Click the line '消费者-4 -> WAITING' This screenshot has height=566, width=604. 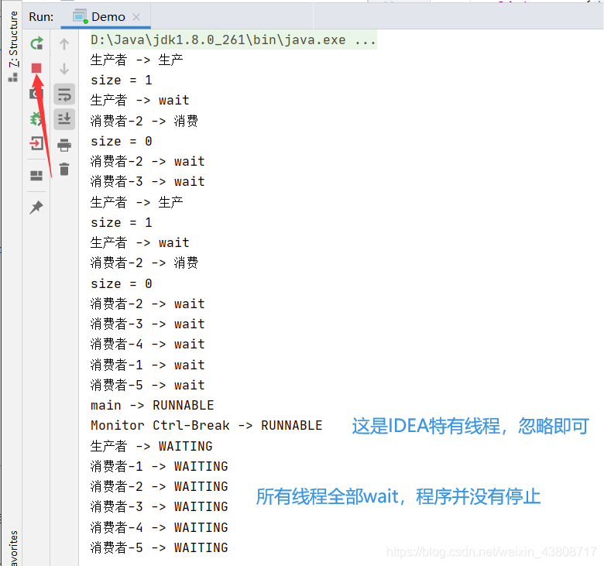pyautogui.click(x=159, y=527)
